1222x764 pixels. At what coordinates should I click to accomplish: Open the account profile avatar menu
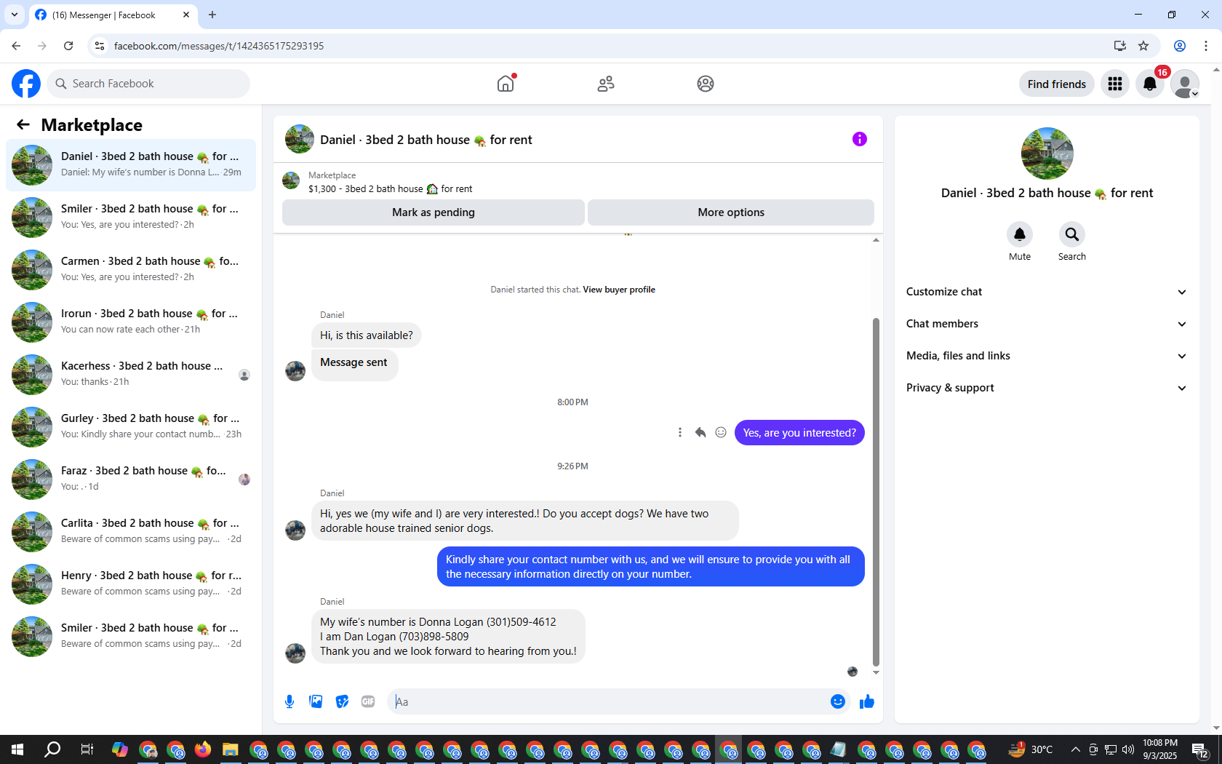coord(1185,84)
